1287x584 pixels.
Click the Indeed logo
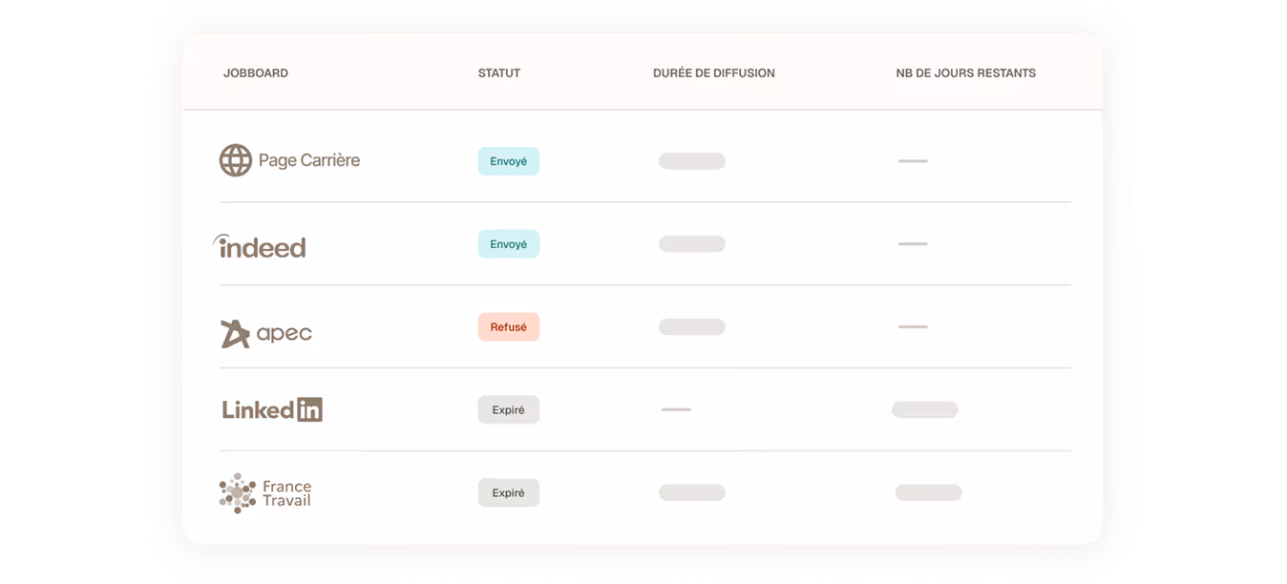259,246
